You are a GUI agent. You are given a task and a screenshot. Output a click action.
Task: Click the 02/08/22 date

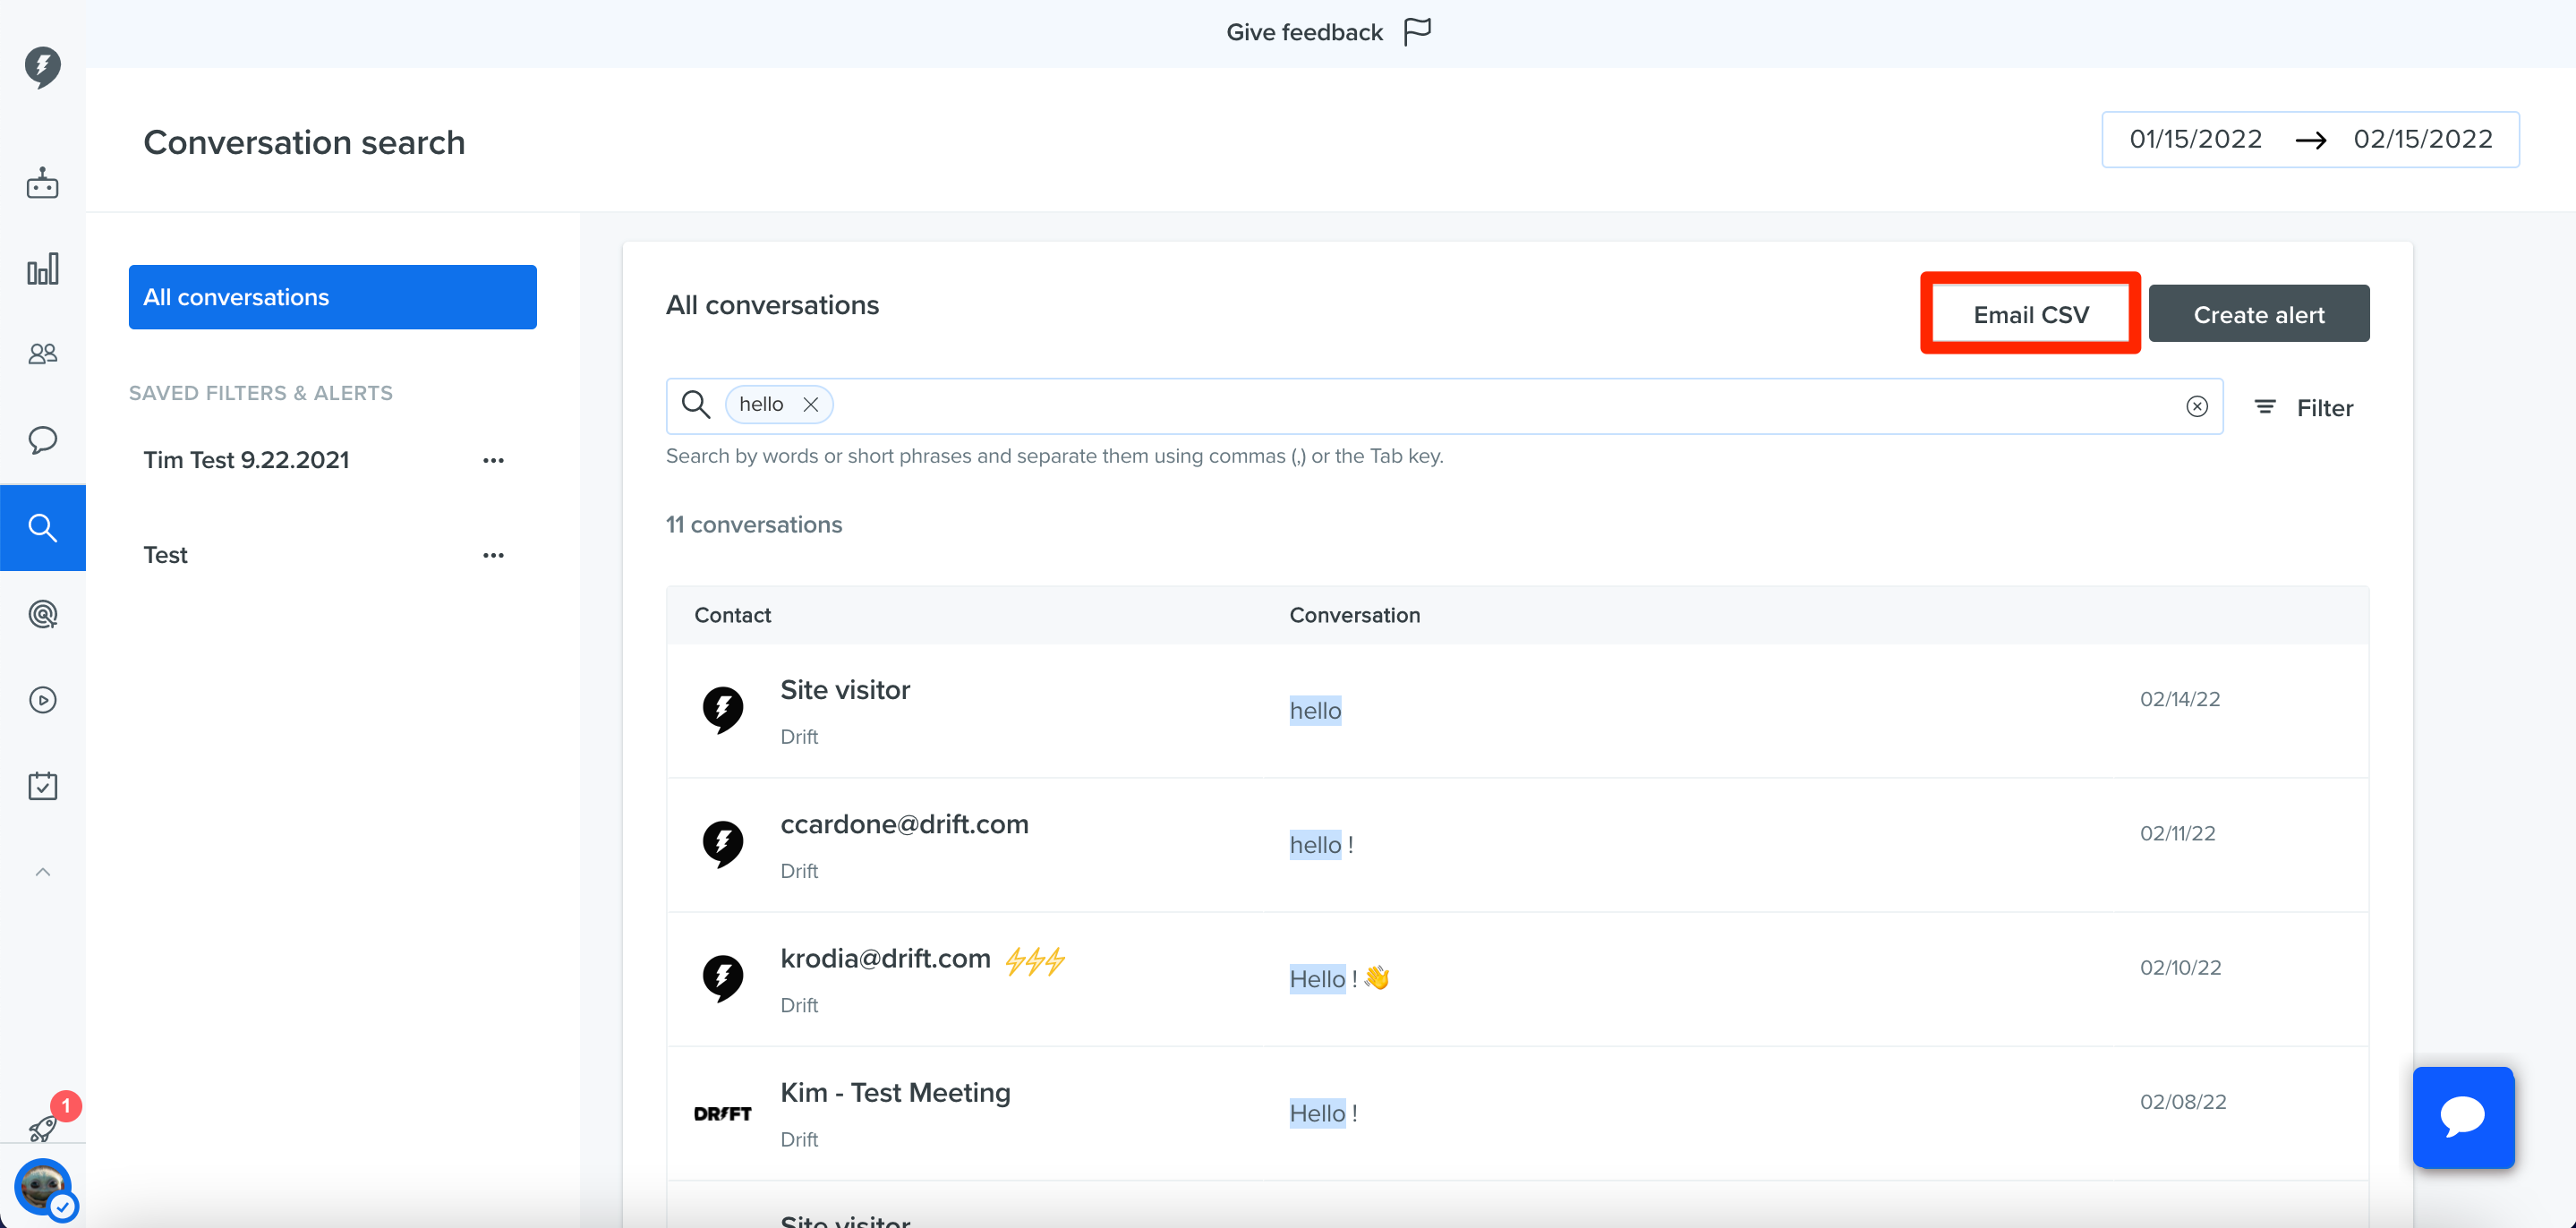2183,1102
